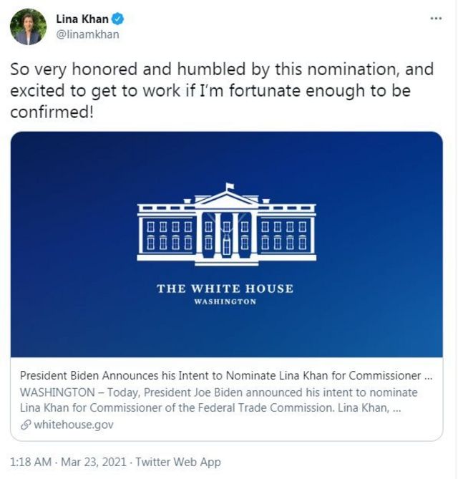Click the "Mar 23, 2021" date
Viewport: 458px width, 479px height.
tap(96, 462)
